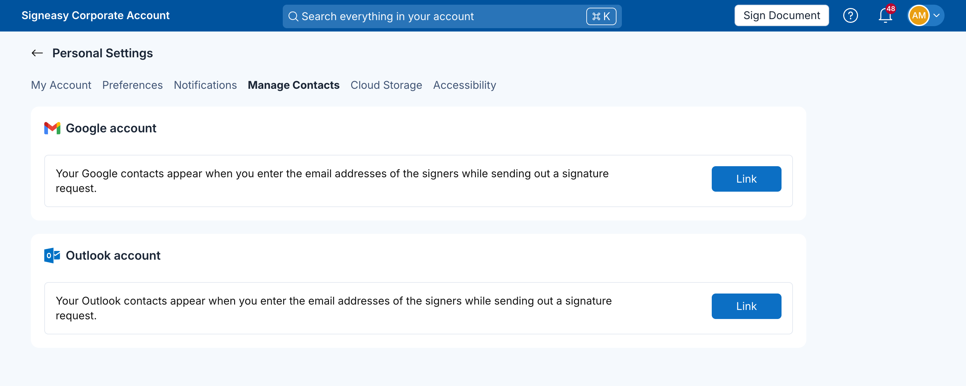Click the Personal Settings heading
This screenshot has width=966, height=386.
[102, 53]
